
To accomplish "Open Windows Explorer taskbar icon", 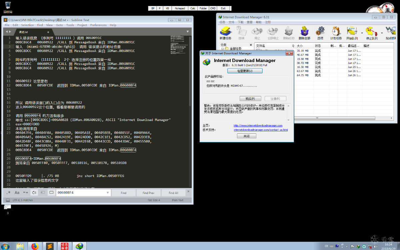I will [x=20, y=246].
